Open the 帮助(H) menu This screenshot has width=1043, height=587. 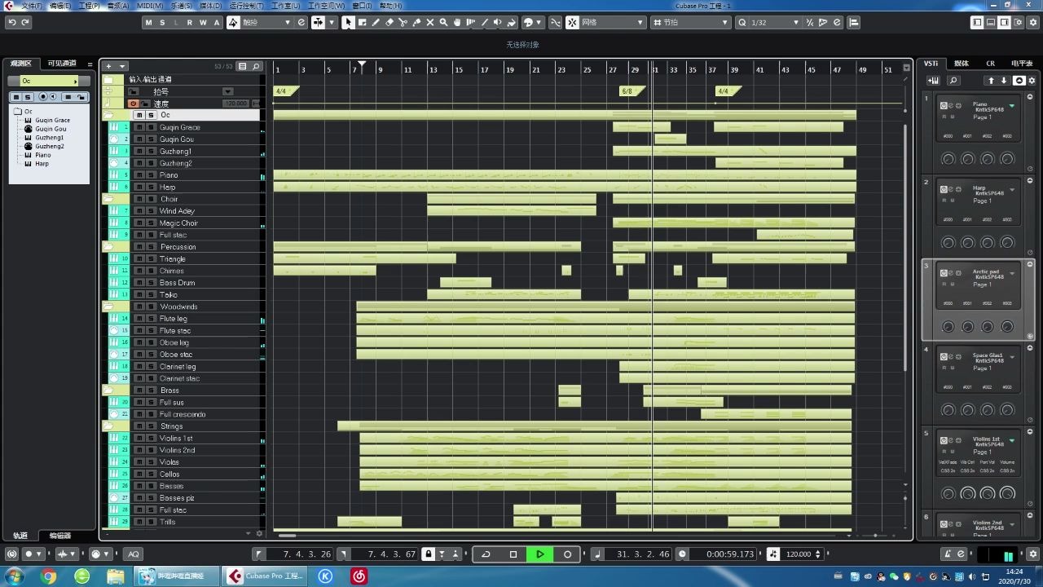point(390,6)
